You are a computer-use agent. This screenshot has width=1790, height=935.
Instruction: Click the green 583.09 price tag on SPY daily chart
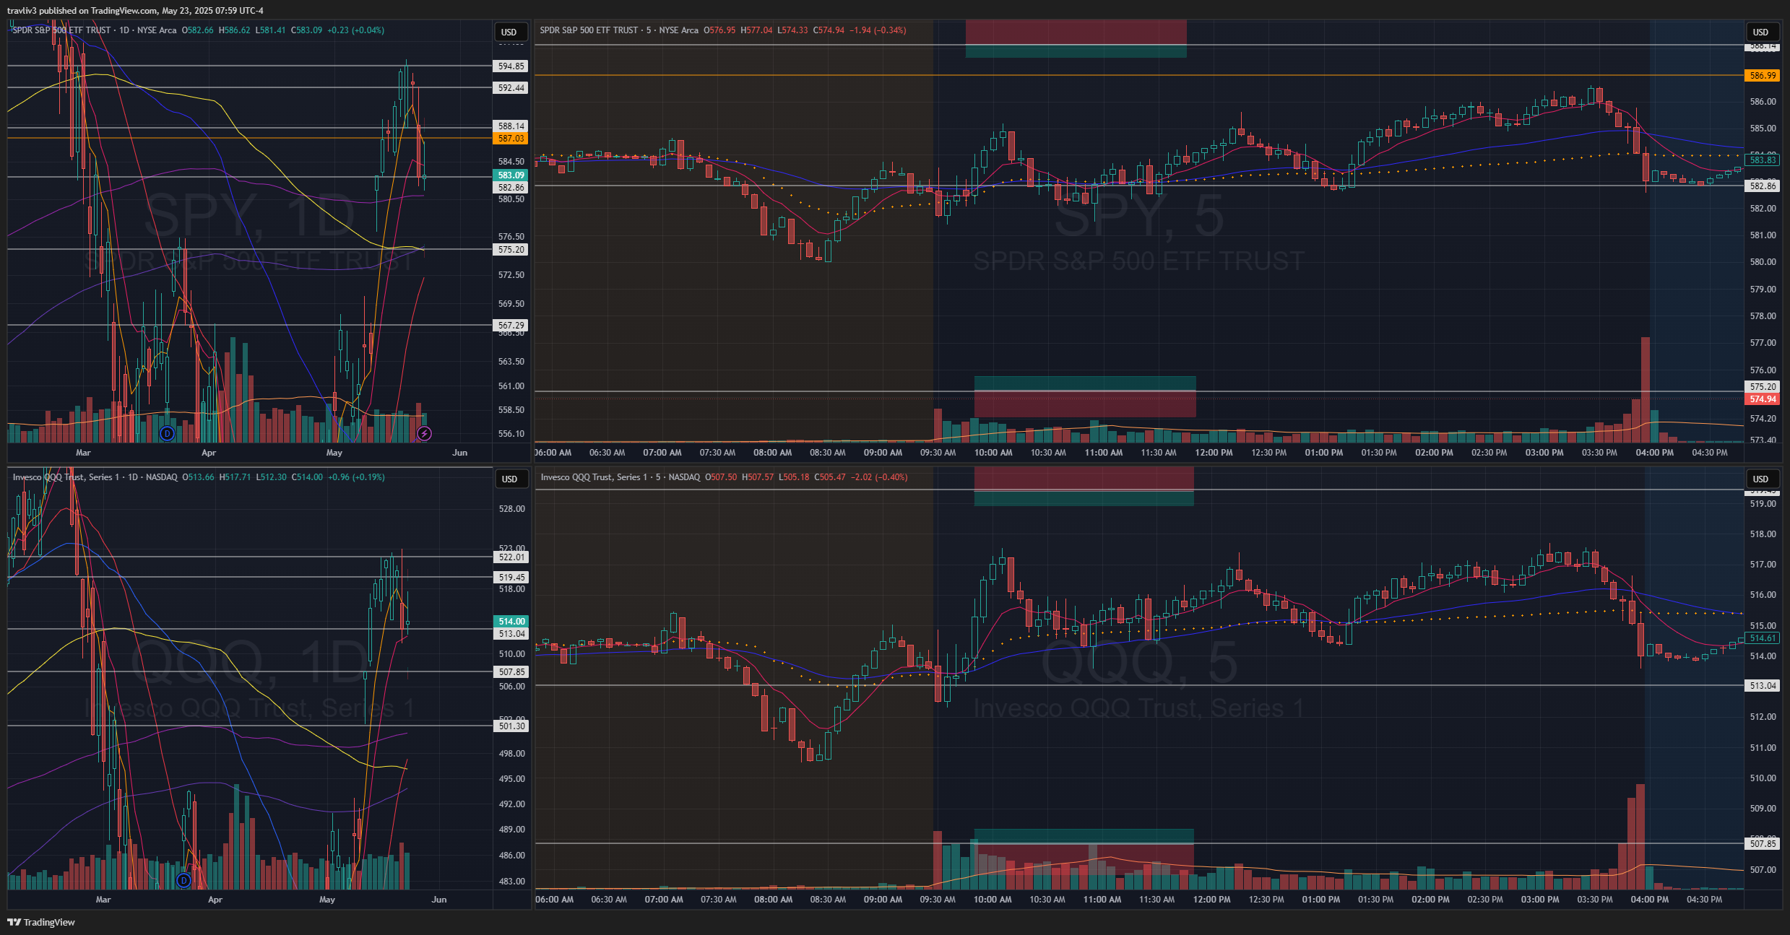coord(511,175)
